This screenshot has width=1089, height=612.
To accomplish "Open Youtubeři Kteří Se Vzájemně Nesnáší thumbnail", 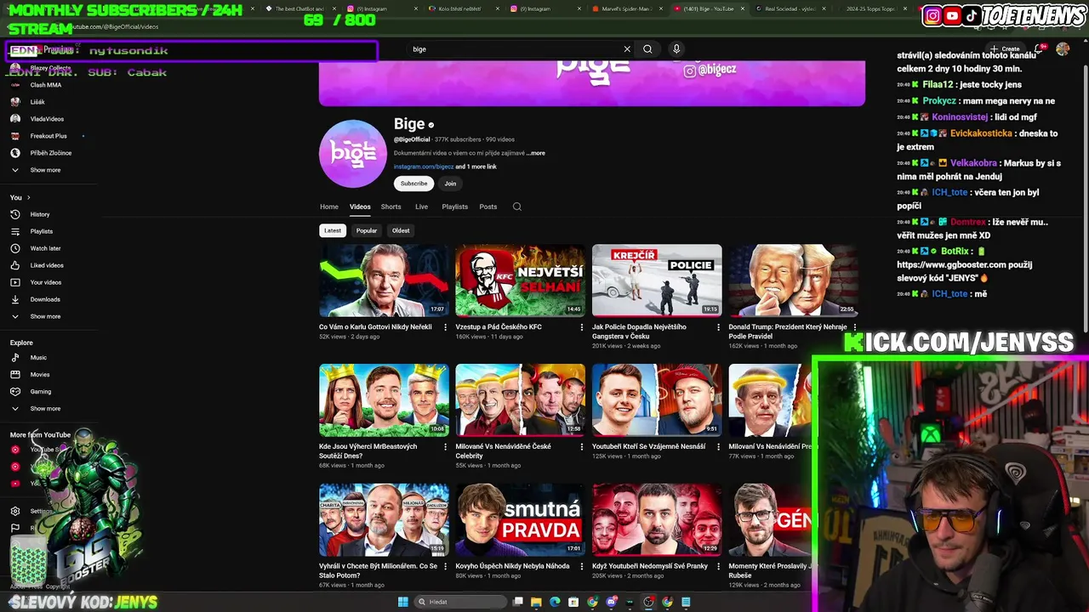I will [657, 400].
